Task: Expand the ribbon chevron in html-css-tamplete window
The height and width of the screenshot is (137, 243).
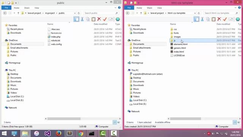Action: (235, 8)
